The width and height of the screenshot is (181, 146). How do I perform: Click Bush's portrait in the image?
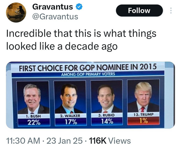33,97
